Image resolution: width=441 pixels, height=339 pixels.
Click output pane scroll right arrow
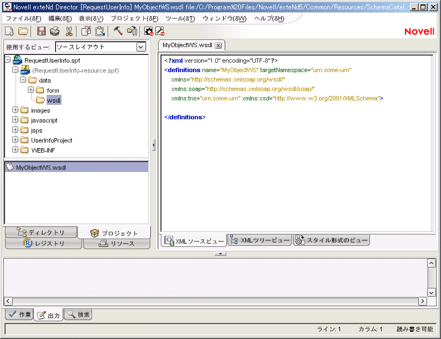tap(423, 301)
